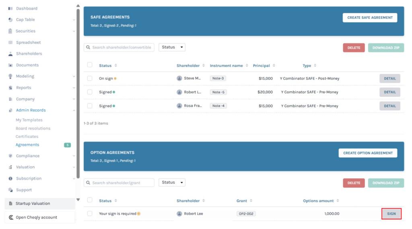Image resolution: width=412 pixels, height=229 pixels.
Task: Sort SAFE table by Principal column arrows
Action: click(x=274, y=66)
